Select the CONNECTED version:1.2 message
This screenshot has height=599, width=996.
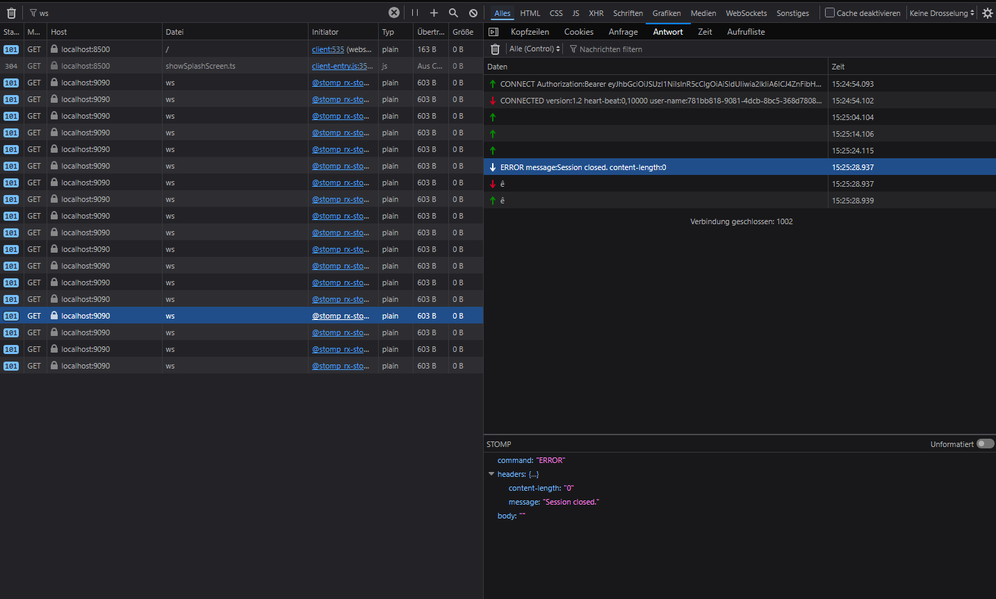[740, 101]
